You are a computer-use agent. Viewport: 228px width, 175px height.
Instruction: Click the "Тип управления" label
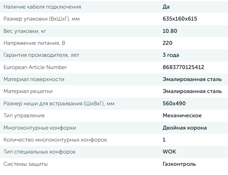[24, 115]
